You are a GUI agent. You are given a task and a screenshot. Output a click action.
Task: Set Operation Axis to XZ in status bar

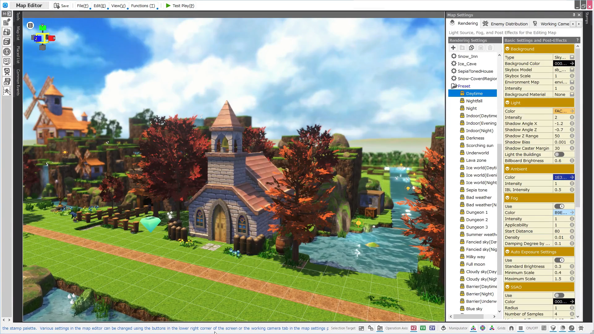click(414, 328)
